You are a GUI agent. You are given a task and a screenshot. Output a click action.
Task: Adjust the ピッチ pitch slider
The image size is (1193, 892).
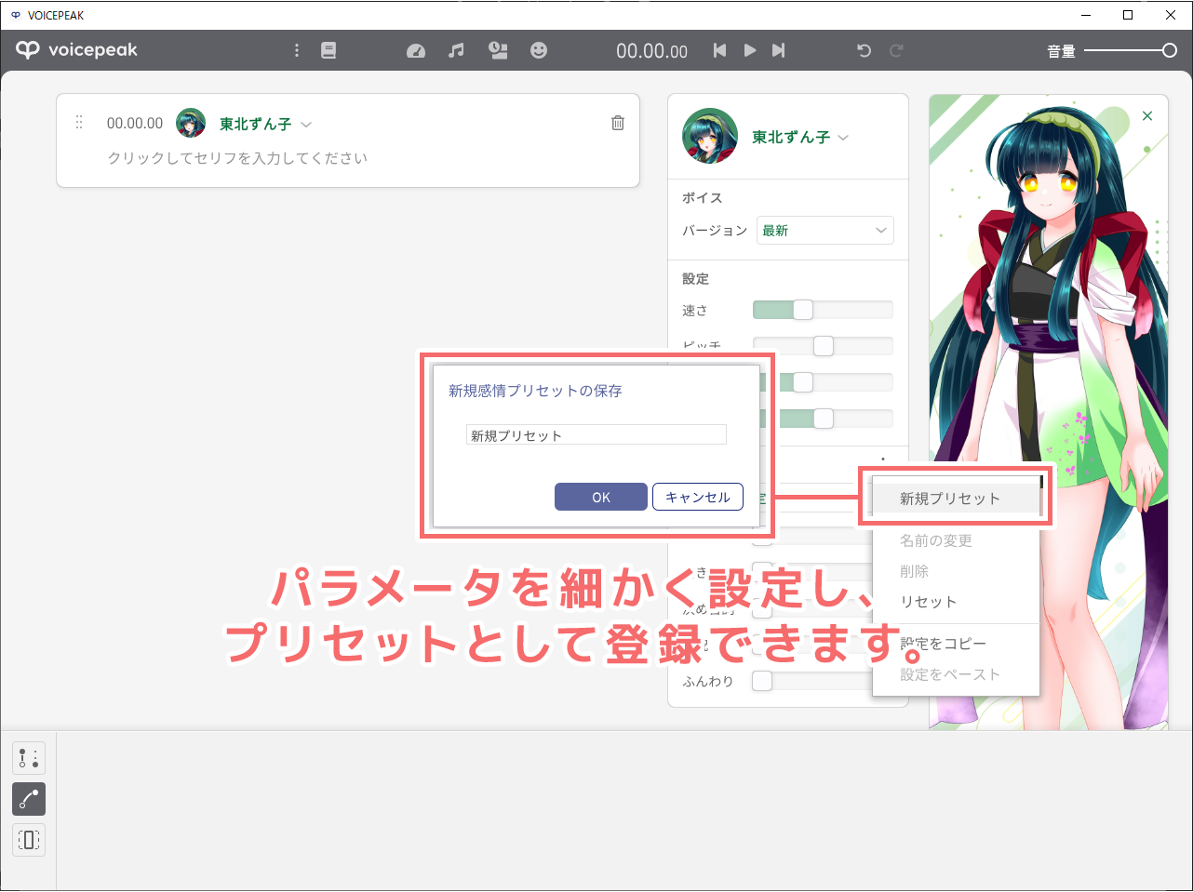[823, 346]
